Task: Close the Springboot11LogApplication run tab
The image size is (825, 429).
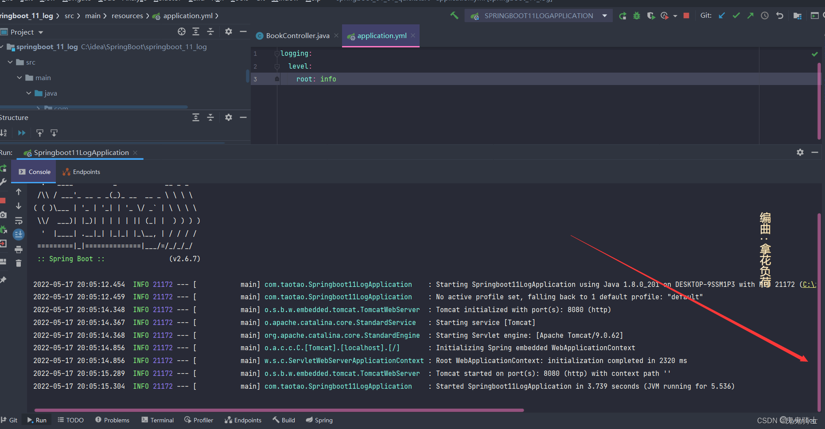Action: 135,153
